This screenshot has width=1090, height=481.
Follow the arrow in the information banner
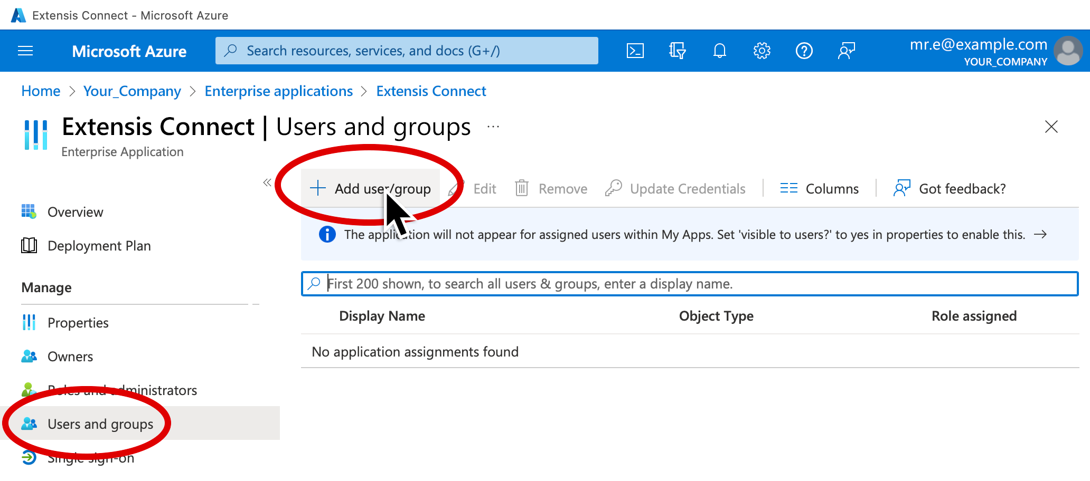click(1040, 234)
